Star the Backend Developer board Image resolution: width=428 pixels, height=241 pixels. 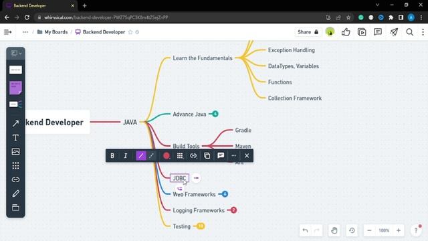coord(130,32)
